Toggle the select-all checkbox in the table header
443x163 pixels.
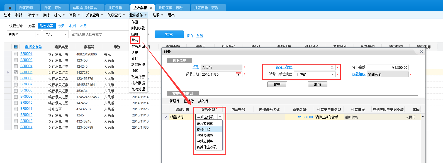pyautogui.click(x=16, y=47)
